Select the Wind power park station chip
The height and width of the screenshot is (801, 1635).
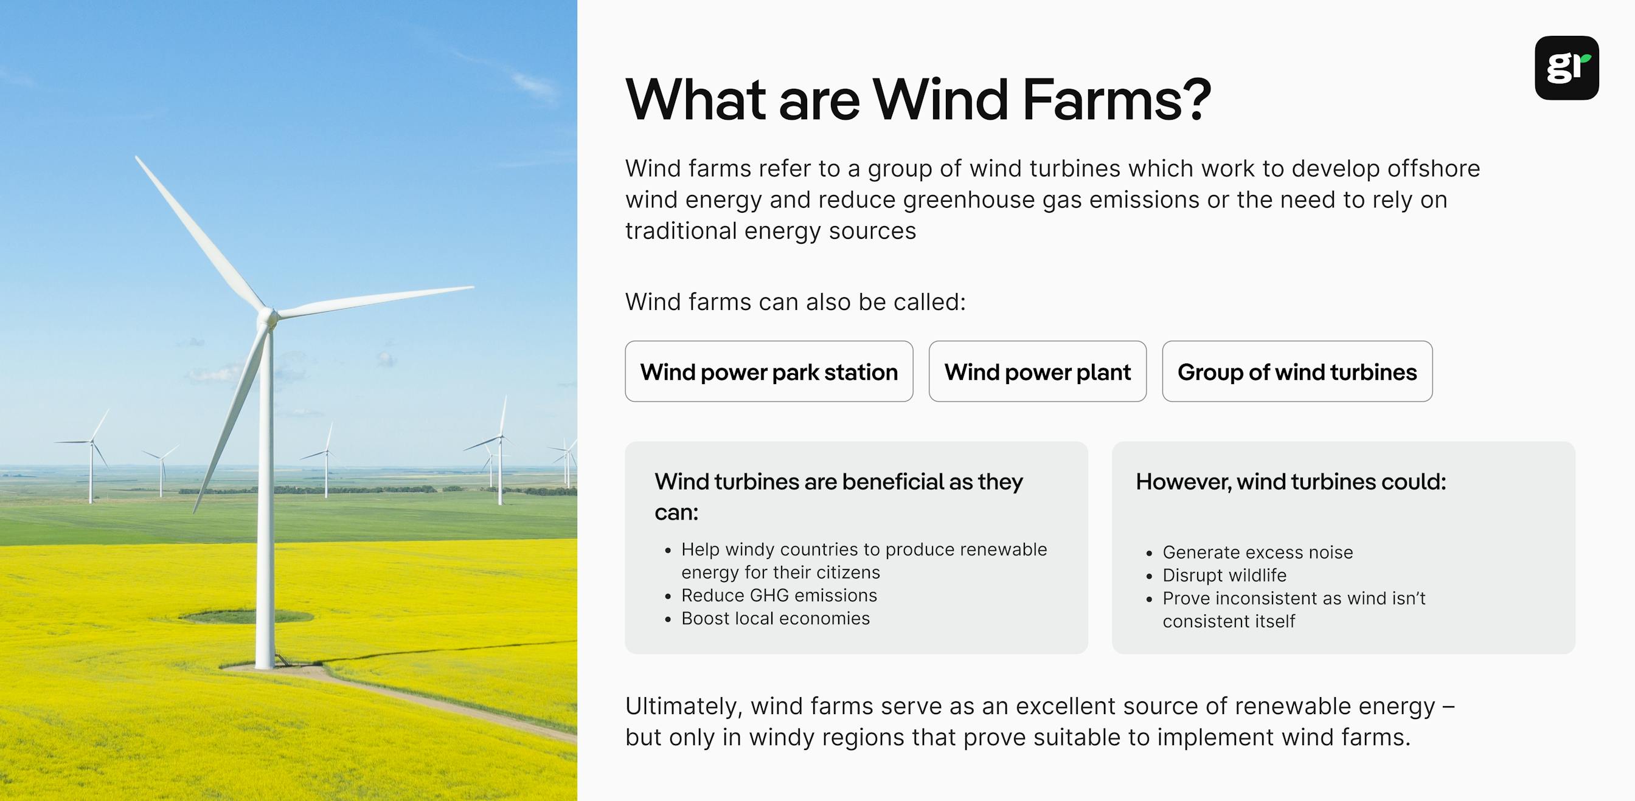[769, 372]
